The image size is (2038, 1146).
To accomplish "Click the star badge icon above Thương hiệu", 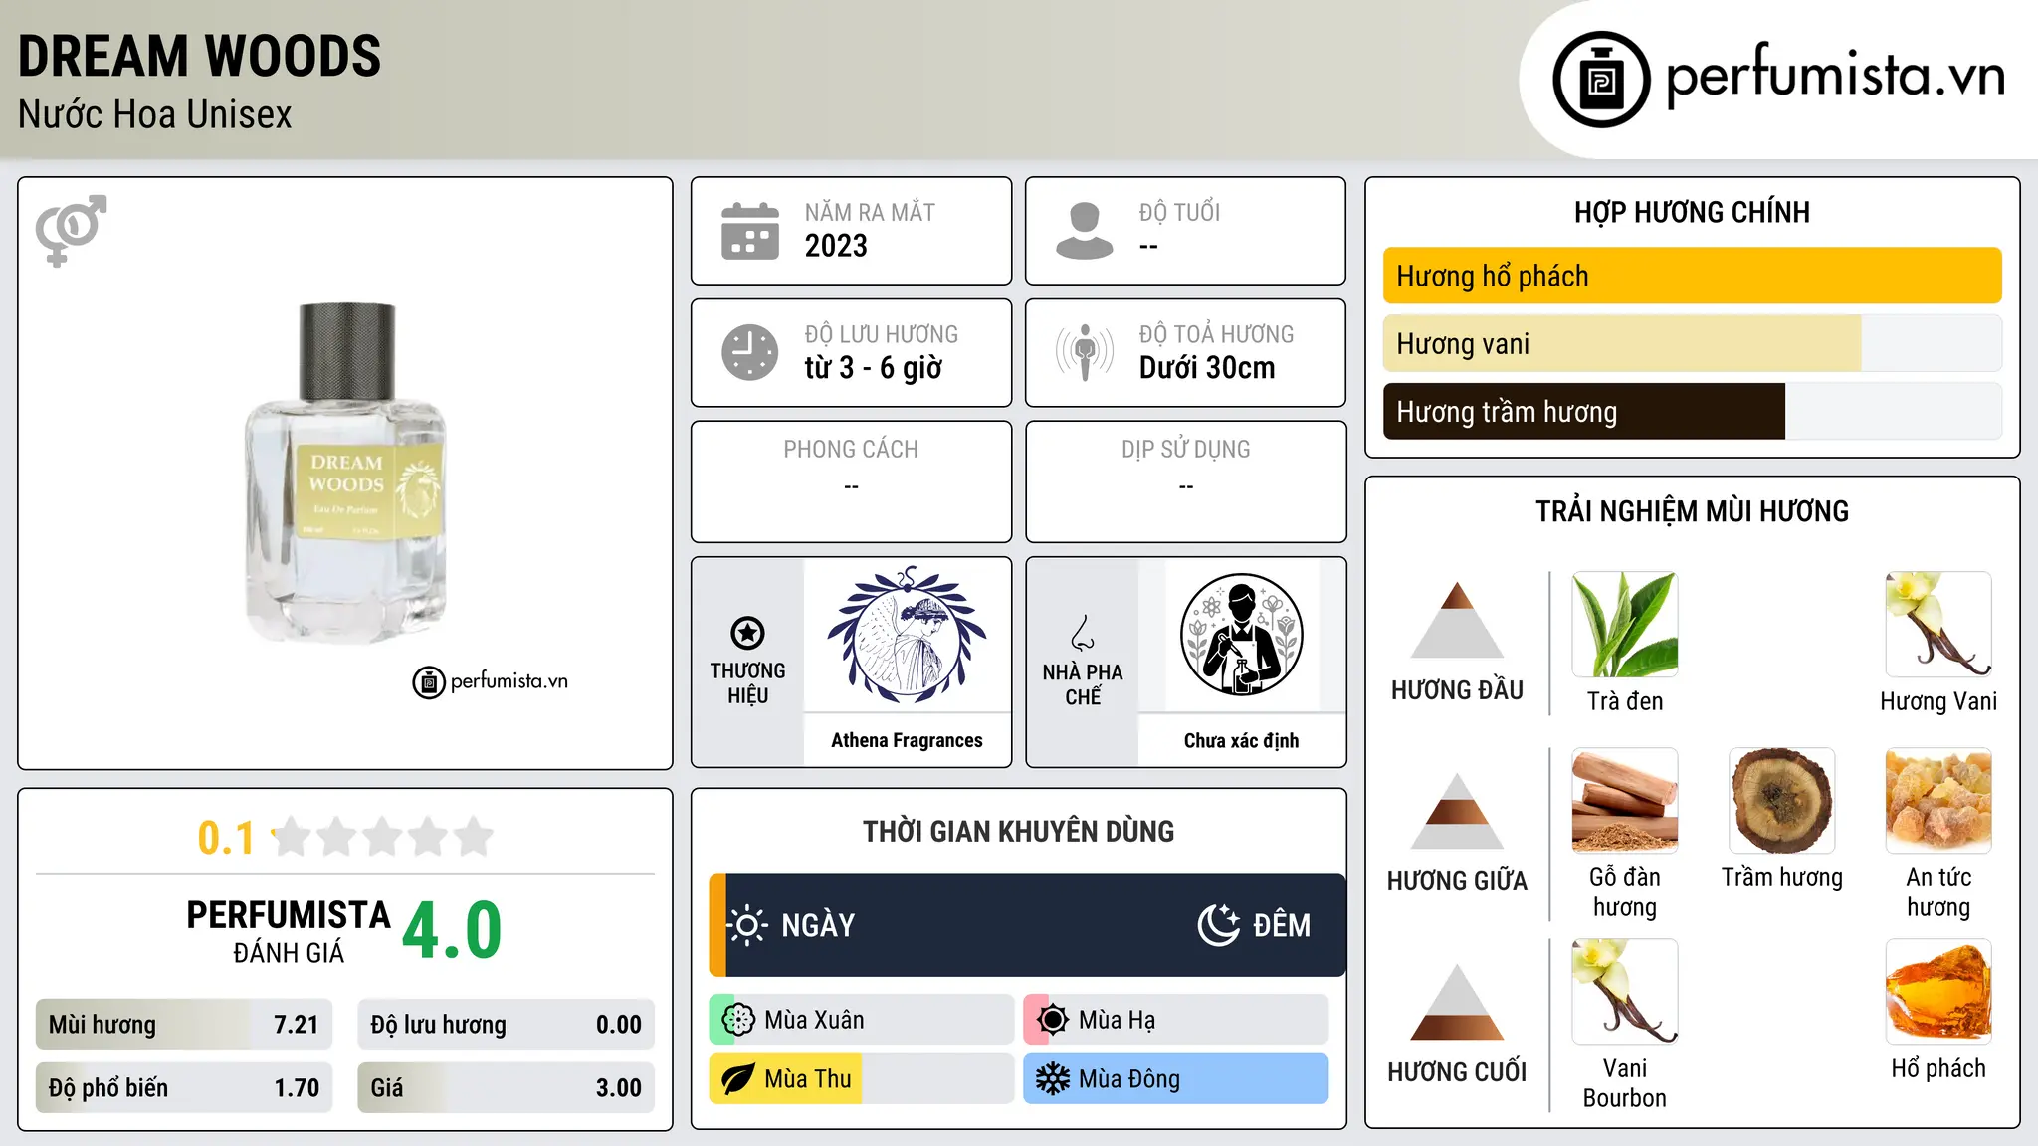I will 747,633.
